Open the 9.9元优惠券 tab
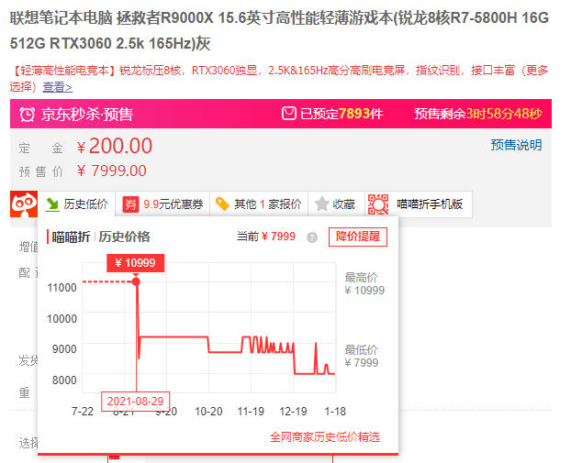The height and width of the screenshot is (463, 571). [162, 204]
